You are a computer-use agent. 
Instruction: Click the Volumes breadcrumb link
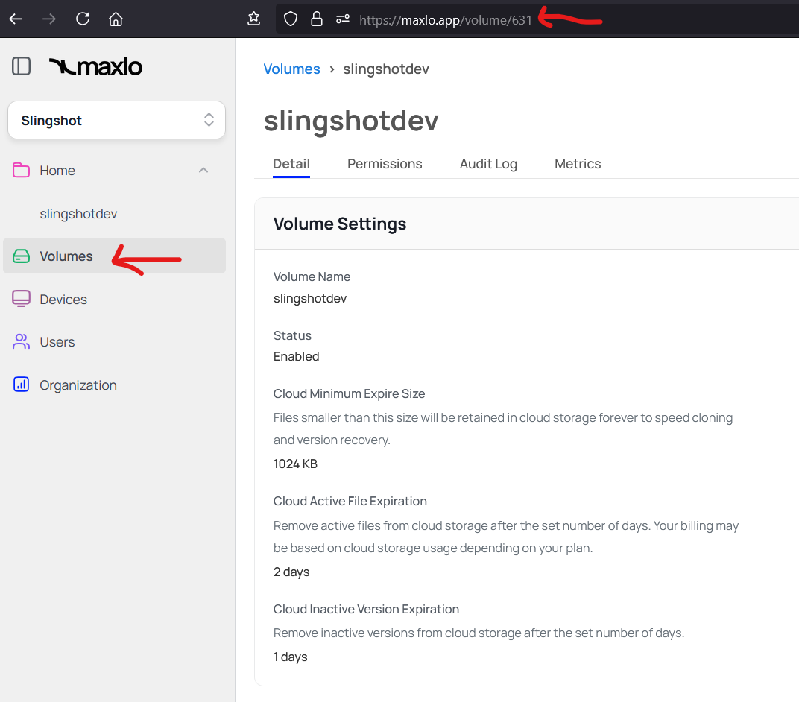pos(291,69)
